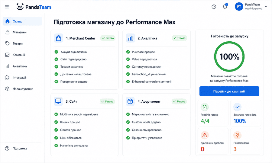Click the 4/4 sections ready value

point(205,121)
